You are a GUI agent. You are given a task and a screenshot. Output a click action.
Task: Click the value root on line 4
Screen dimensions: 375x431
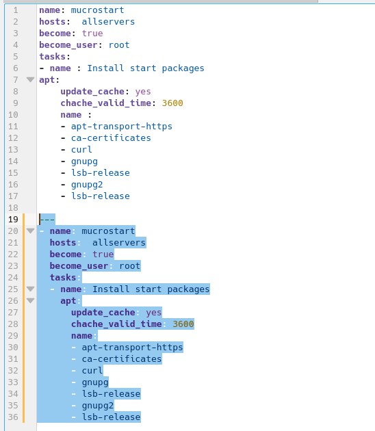click(119, 44)
